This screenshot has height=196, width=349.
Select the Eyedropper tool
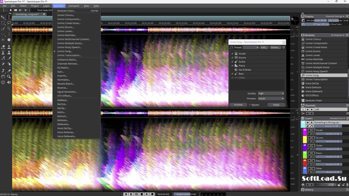click(9, 71)
